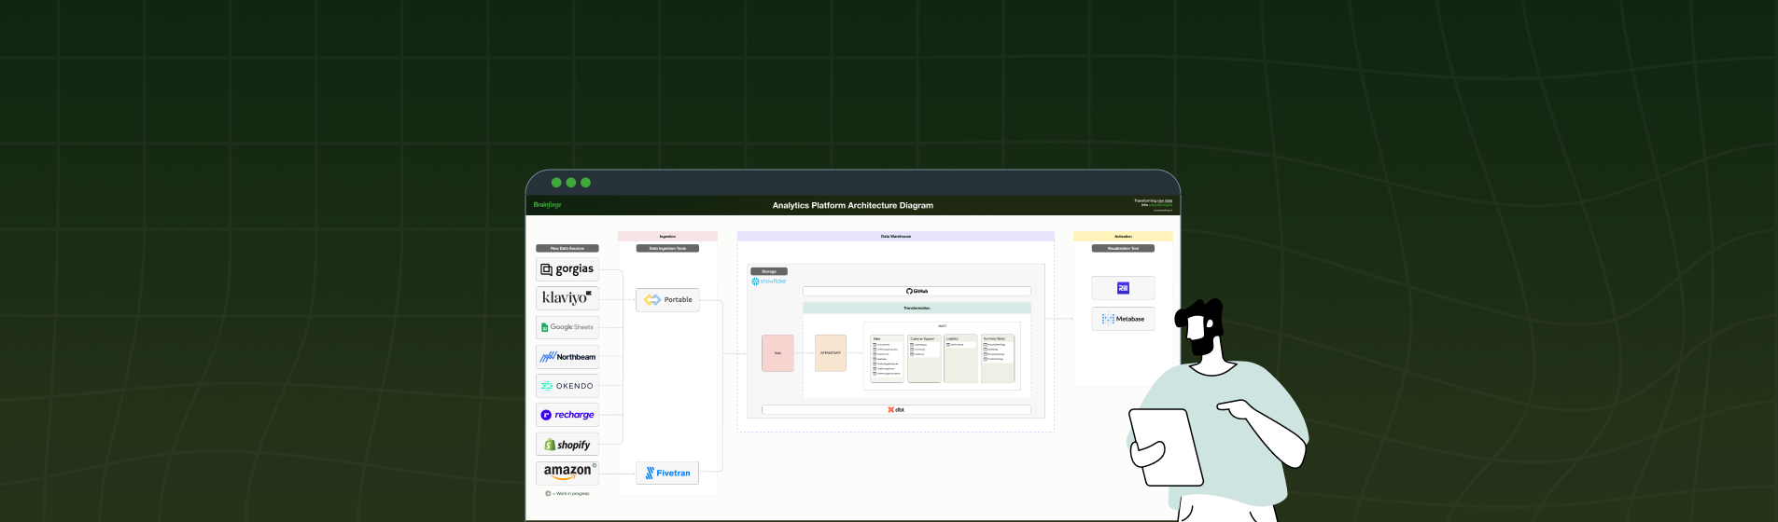The height and width of the screenshot is (522, 1778).
Task: Select the Google Sheets source box
Action: pos(567,327)
